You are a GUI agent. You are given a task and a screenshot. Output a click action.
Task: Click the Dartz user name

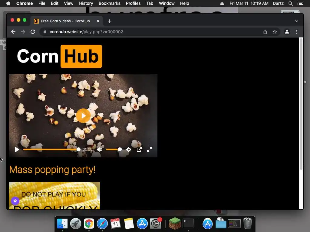click(278, 3)
